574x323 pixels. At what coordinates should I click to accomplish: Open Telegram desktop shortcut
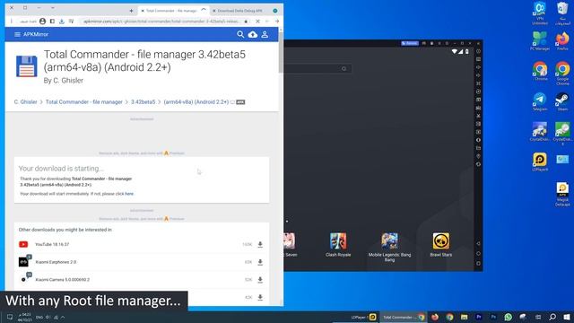click(x=540, y=101)
